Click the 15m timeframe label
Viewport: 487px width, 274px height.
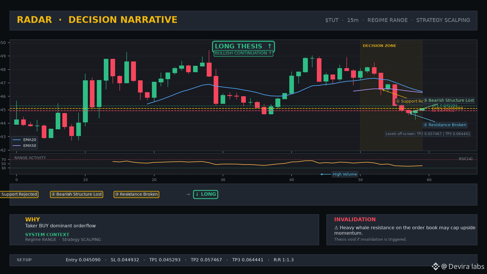click(x=353, y=20)
